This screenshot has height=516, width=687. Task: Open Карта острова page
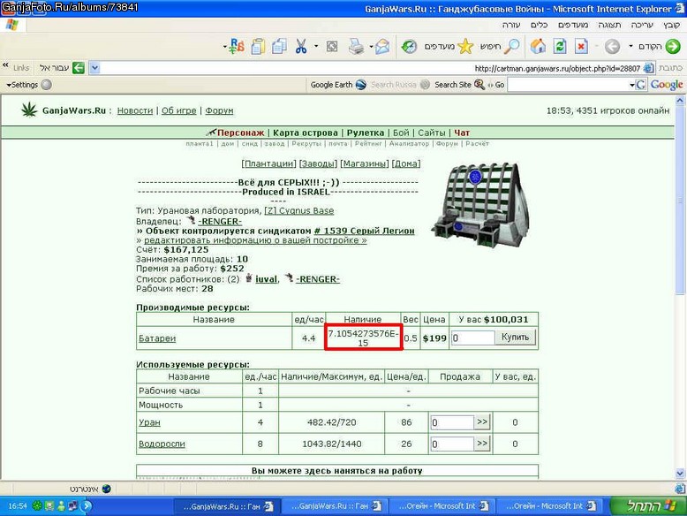click(x=306, y=133)
